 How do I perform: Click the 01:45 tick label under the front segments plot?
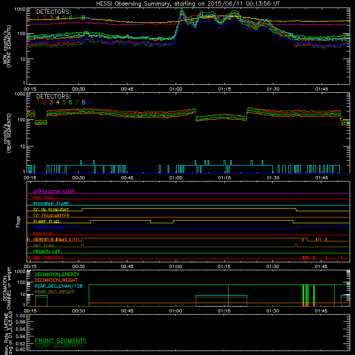(x=321, y=89)
